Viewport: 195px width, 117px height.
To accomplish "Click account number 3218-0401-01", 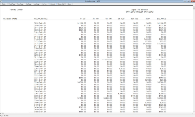I will tap(40, 60).
